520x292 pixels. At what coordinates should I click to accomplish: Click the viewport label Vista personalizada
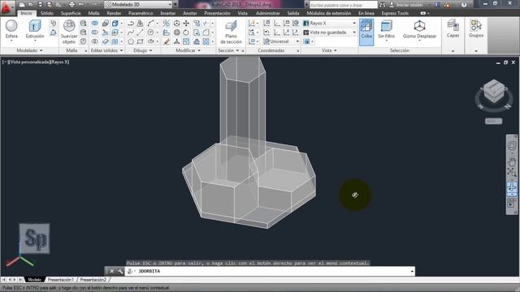pos(29,62)
